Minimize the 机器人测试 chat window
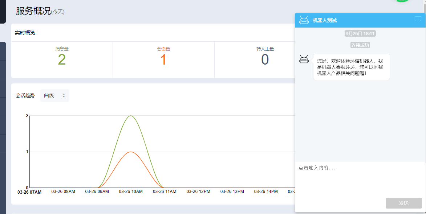The image size is (426, 214). [418, 20]
